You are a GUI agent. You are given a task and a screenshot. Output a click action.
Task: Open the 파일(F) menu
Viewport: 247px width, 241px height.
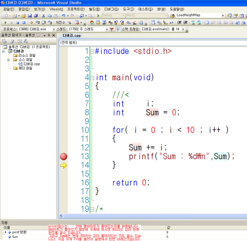pos(9,9)
